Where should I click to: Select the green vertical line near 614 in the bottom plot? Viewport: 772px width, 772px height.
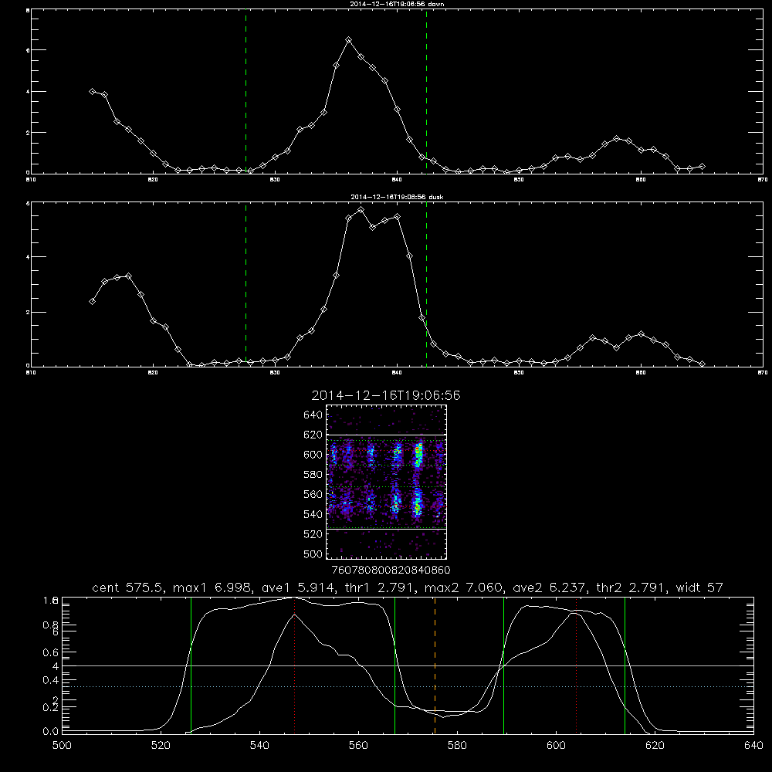tap(625, 665)
